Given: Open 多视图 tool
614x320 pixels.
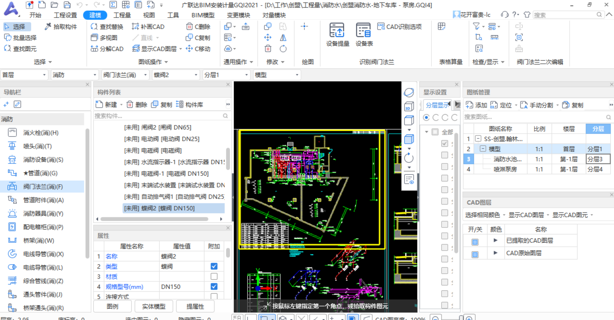Looking at the screenshot, I should point(104,38).
